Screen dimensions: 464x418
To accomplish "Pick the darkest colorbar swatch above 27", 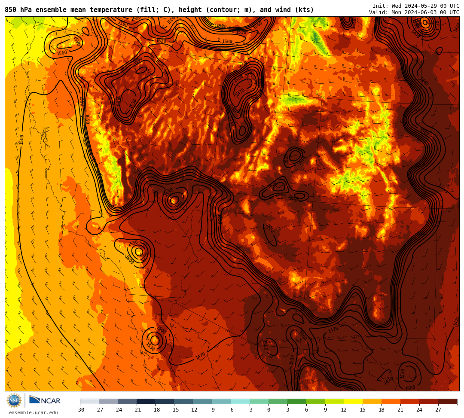I will (448, 401).
